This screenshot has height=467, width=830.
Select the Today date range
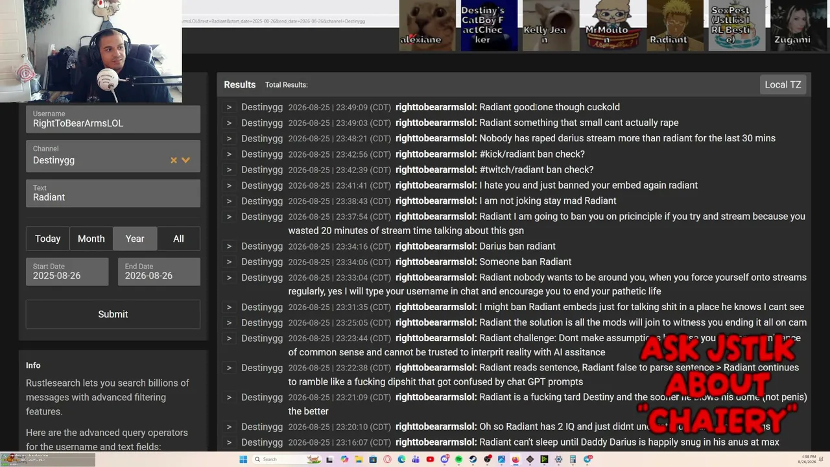point(47,239)
